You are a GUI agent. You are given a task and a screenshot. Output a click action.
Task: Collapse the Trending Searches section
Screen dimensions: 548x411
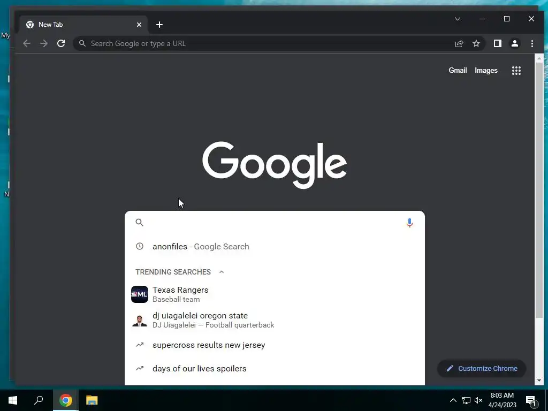pos(222,272)
